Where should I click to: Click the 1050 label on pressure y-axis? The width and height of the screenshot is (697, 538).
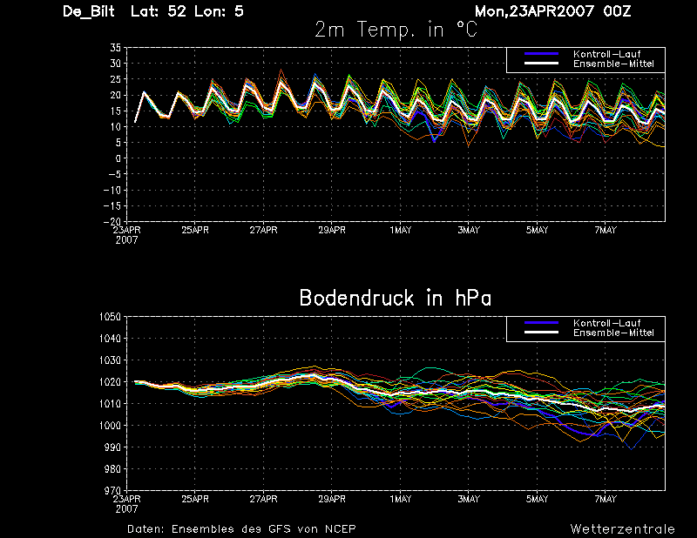[x=111, y=317]
